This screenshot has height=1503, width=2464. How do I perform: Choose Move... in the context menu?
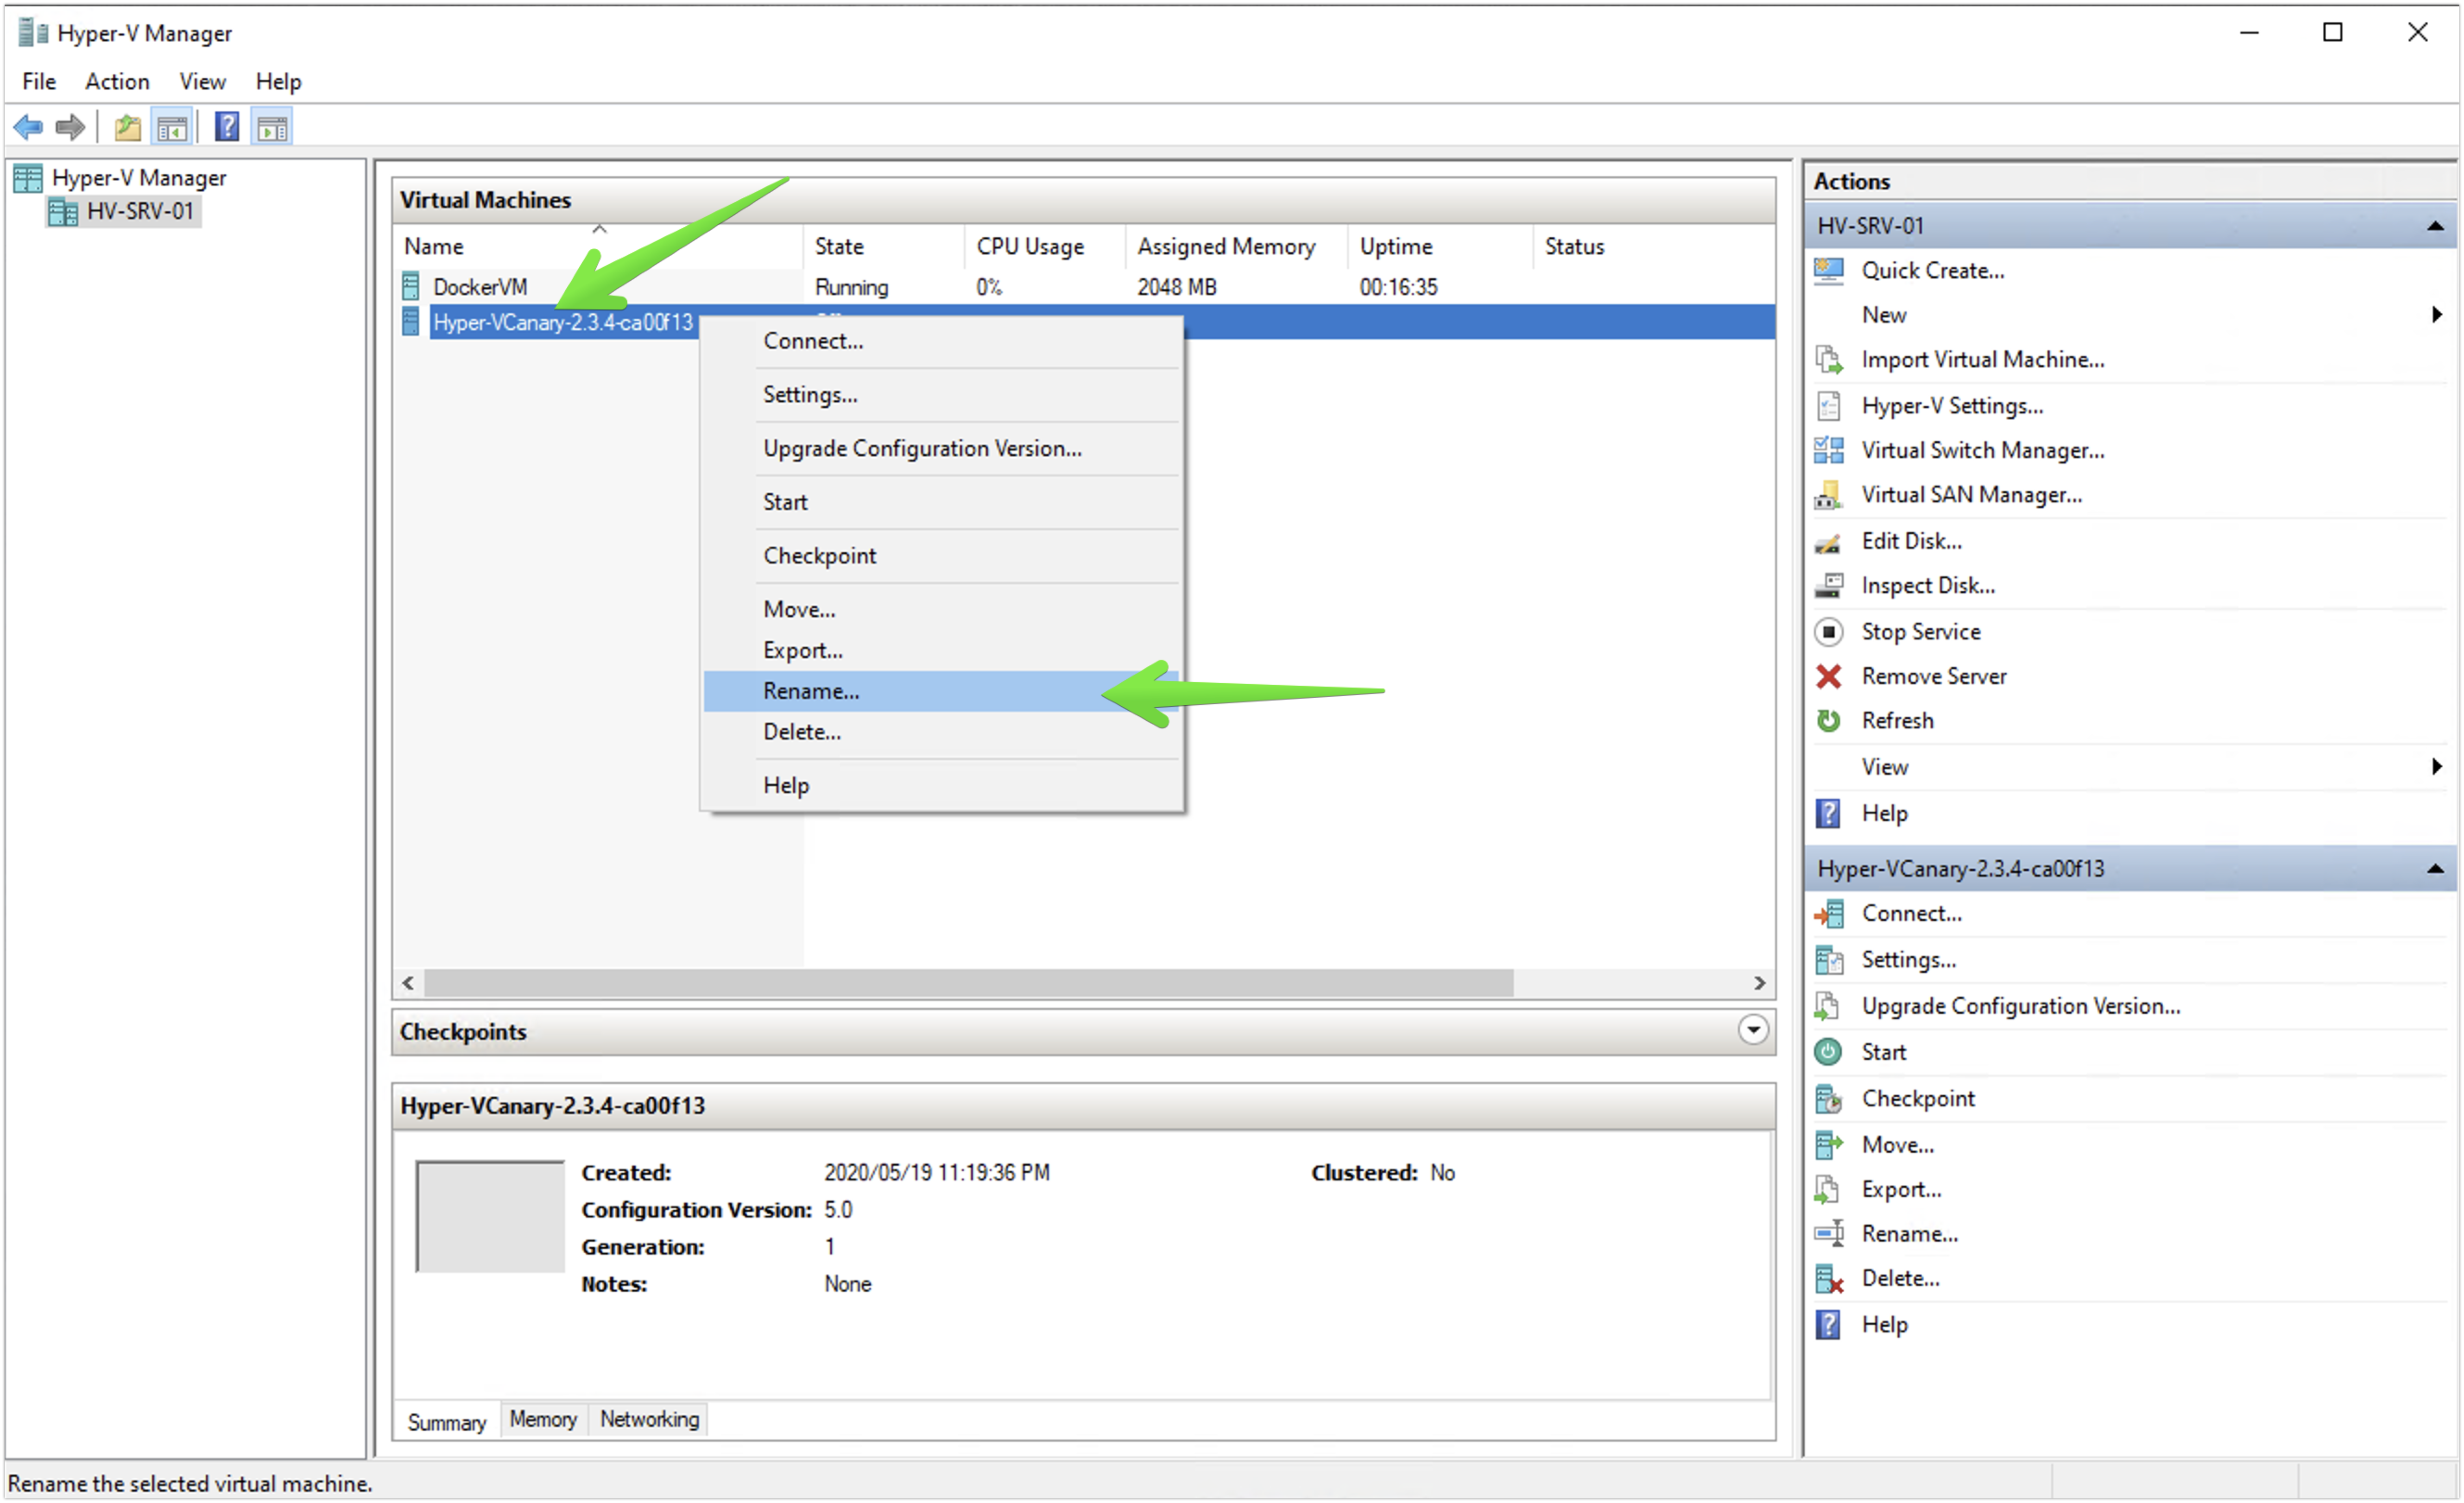click(941, 610)
